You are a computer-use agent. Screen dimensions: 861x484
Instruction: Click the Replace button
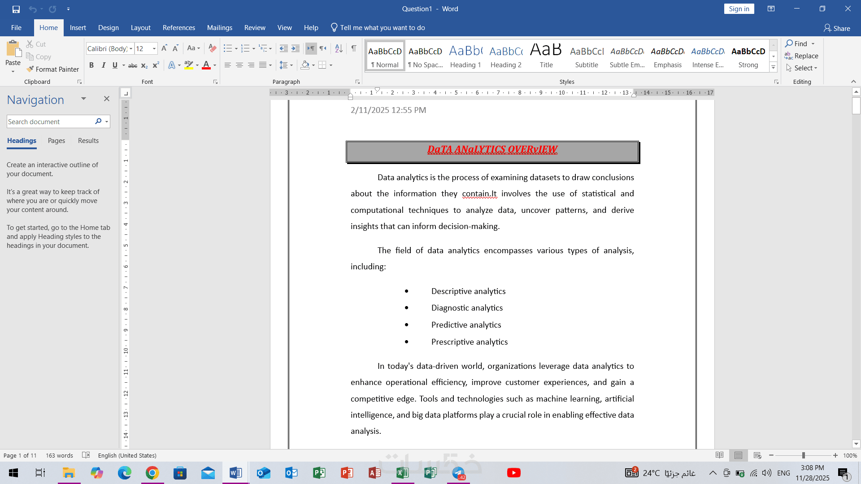(802, 56)
